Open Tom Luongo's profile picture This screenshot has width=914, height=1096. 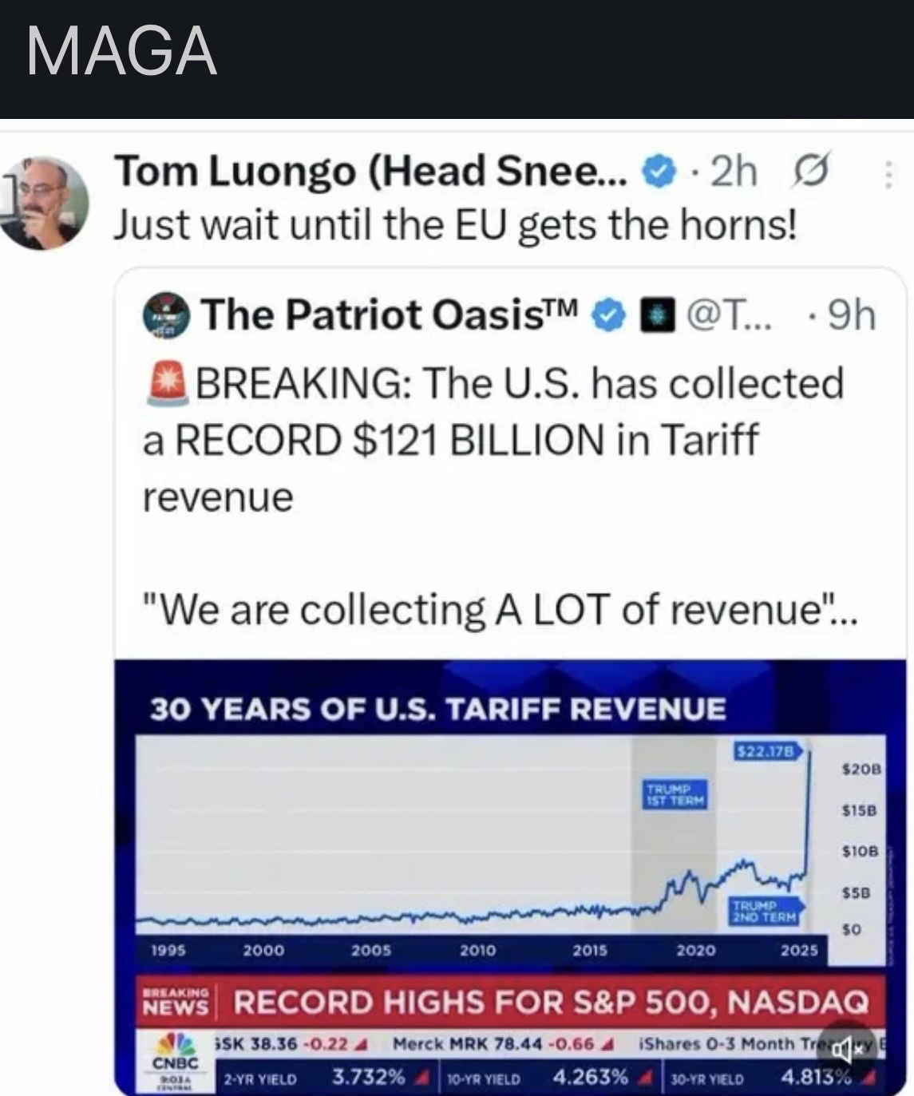tap(46, 203)
